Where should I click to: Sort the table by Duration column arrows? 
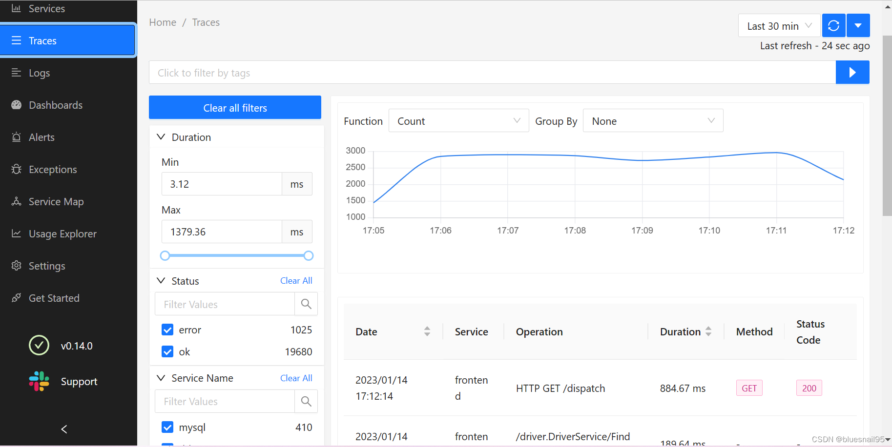[708, 331]
